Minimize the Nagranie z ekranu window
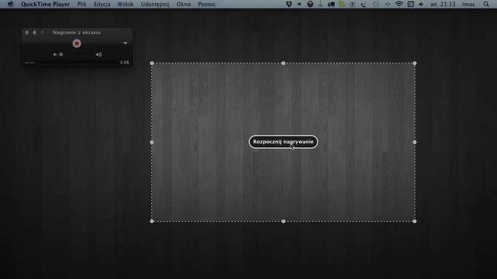497x279 pixels. point(34,33)
